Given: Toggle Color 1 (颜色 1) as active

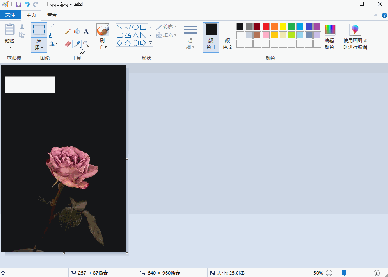Looking at the screenshot, I should click(211, 37).
